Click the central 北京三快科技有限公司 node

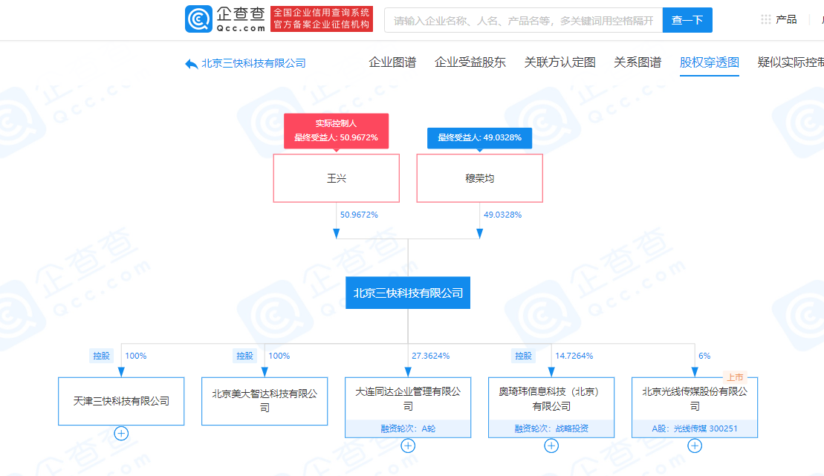[x=408, y=293]
